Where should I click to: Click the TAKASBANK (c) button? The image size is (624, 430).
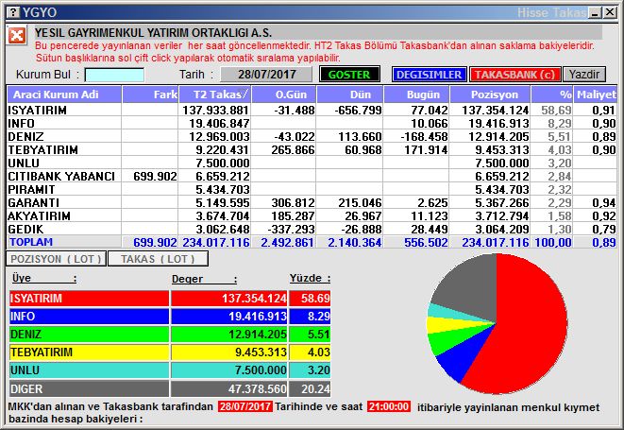point(514,75)
